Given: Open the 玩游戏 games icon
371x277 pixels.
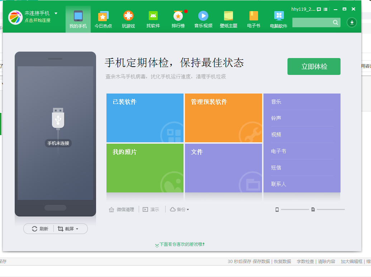Looking at the screenshot, I should [128, 16].
